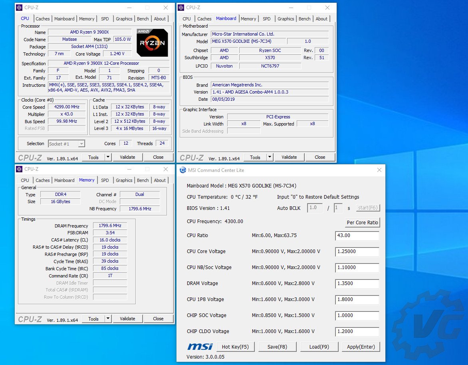Click Validate in the Mainboard CPU-Z window
The image size is (468, 365).
coord(289,157)
